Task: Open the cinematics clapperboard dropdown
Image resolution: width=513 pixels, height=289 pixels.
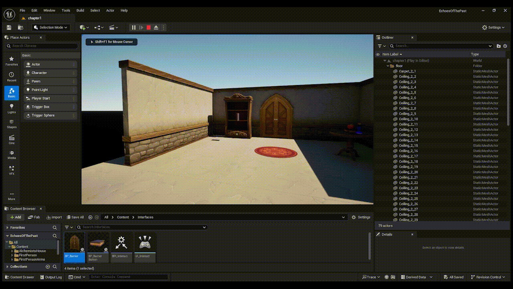Action: click(114, 27)
